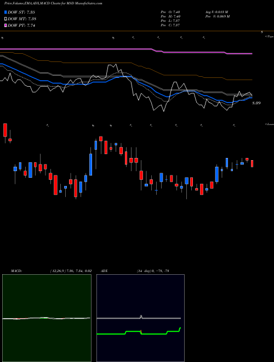Screen dimensions: 274x362
Task: Click the white DOW MT legend swatch
Action: click(6, 19)
